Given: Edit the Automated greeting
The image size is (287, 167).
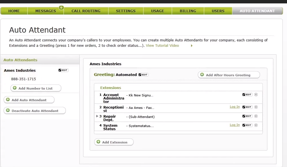Looking at the screenshot, I should pos(143,75).
